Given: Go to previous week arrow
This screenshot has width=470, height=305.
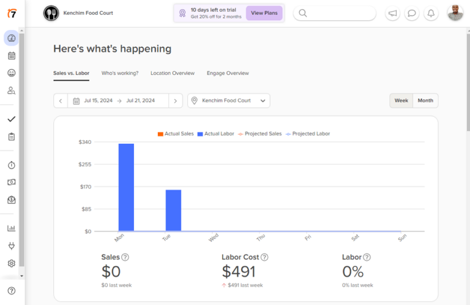Looking at the screenshot, I should tap(61, 101).
